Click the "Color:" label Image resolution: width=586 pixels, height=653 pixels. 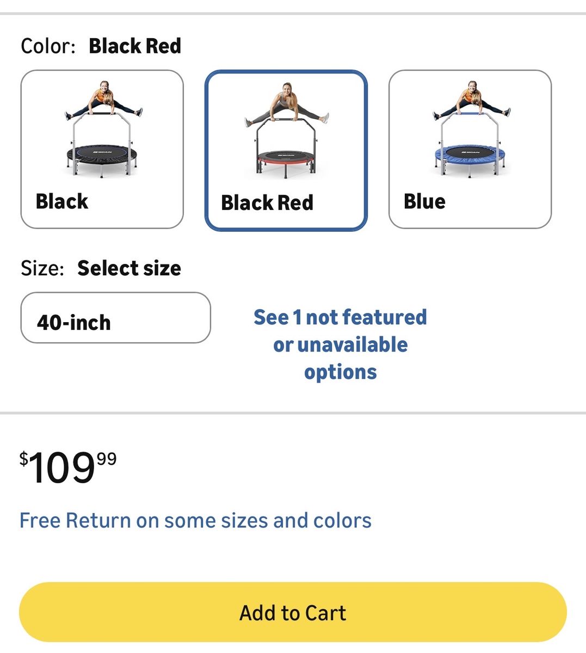tap(48, 46)
